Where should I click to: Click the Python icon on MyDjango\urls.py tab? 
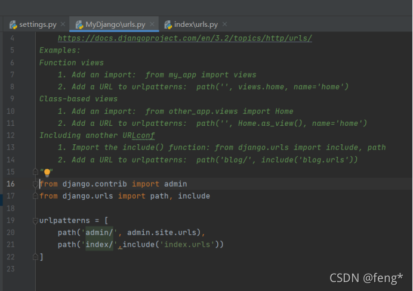[79, 24]
